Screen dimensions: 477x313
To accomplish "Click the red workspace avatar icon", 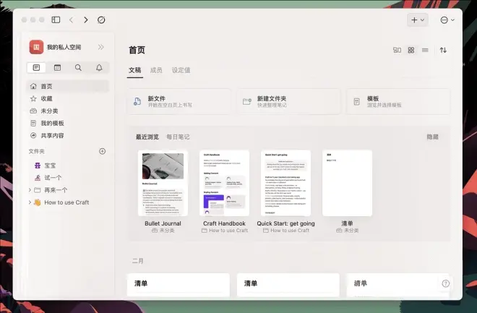I will pos(36,47).
